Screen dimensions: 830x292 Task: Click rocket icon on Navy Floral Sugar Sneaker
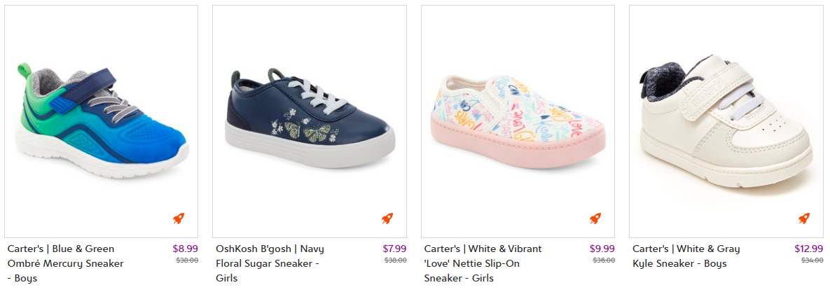click(387, 218)
